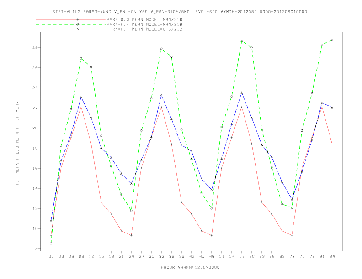Click x-axis tick label 81
The height and width of the screenshot is (279, 362).
[322, 256]
